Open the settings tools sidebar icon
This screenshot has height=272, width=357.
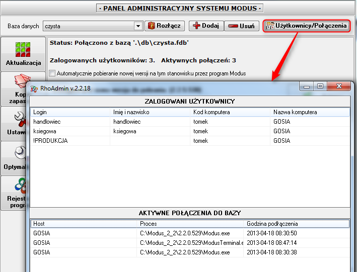[x=15, y=122]
